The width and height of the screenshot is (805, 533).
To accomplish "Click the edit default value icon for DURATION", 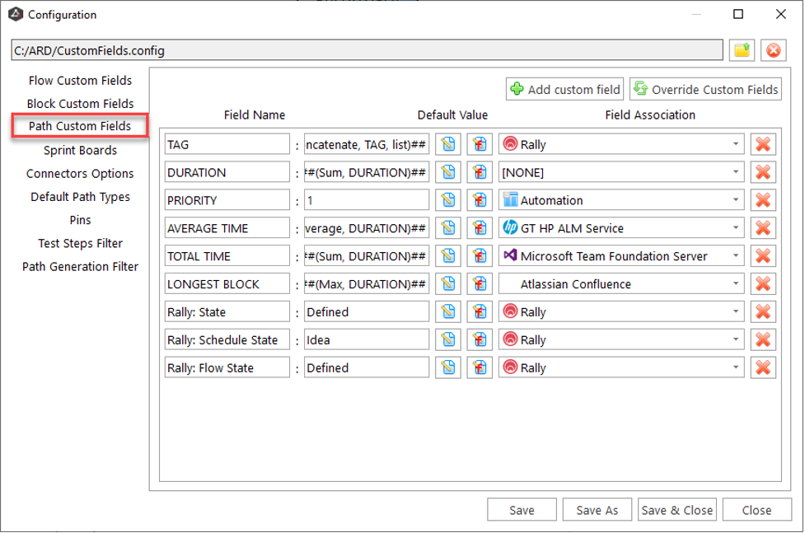I will click(447, 173).
